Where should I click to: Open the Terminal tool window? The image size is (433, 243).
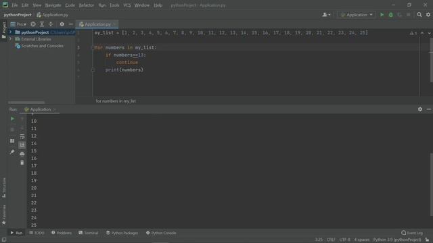click(89, 233)
